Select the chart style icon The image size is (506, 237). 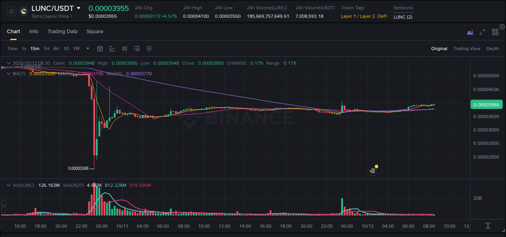(x=112, y=49)
